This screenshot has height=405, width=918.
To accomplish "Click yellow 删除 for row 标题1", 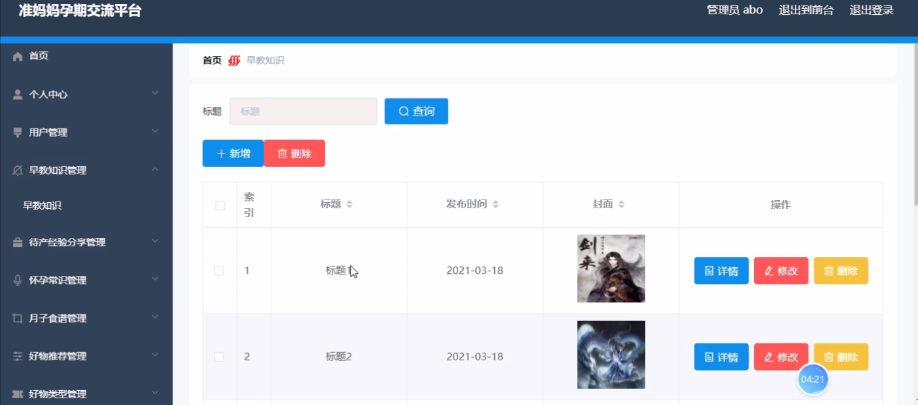I will (x=841, y=270).
